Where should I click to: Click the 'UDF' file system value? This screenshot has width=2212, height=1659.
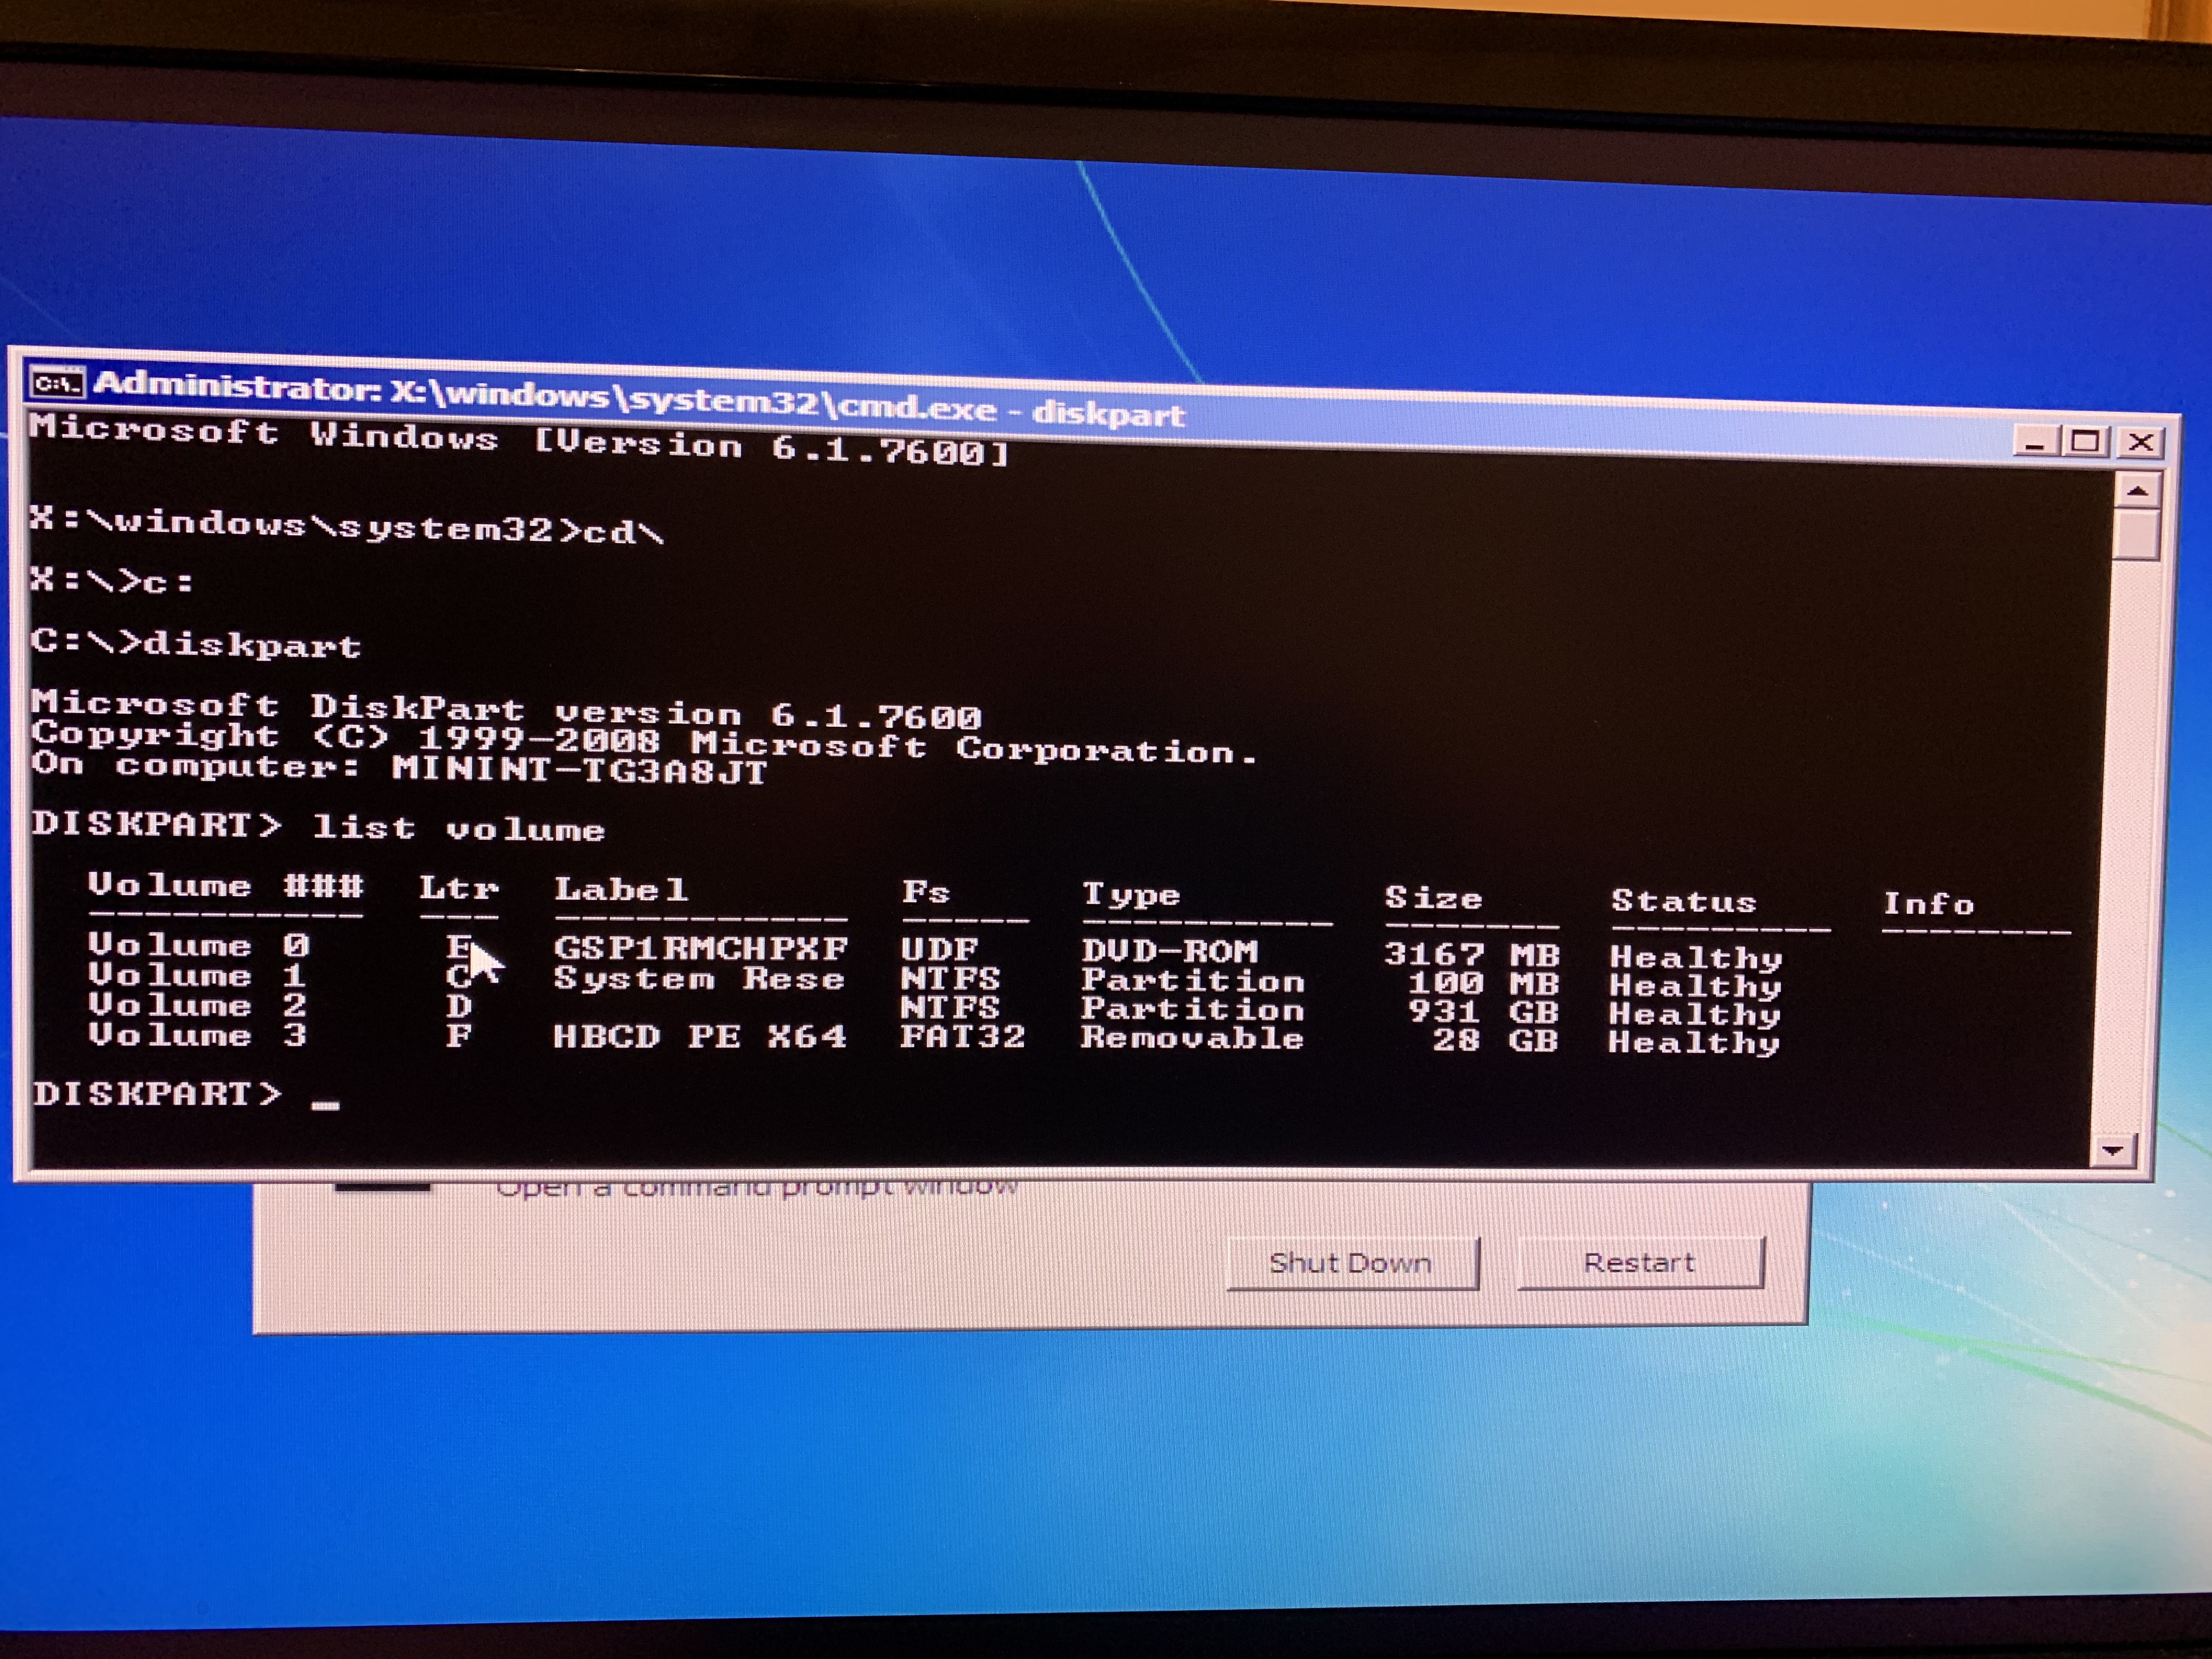pyautogui.click(x=939, y=949)
